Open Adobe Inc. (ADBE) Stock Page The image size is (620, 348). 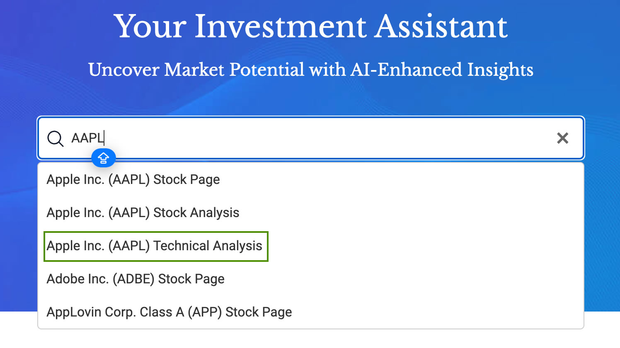[x=135, y=279]
